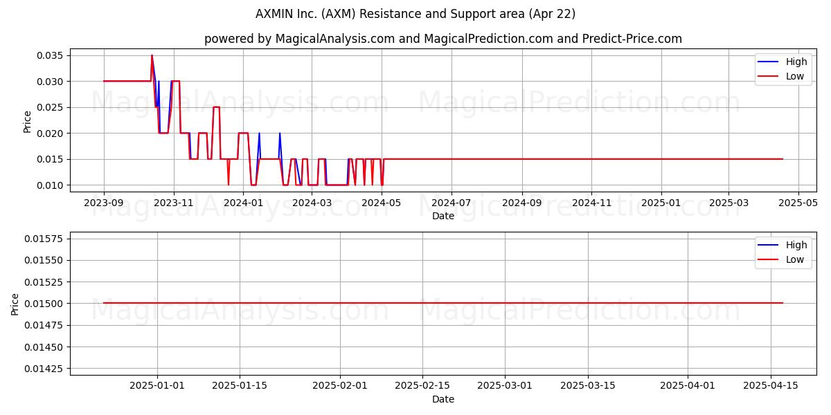Click the '2025-03-15' tick label on bottom chart

[588, 387]
